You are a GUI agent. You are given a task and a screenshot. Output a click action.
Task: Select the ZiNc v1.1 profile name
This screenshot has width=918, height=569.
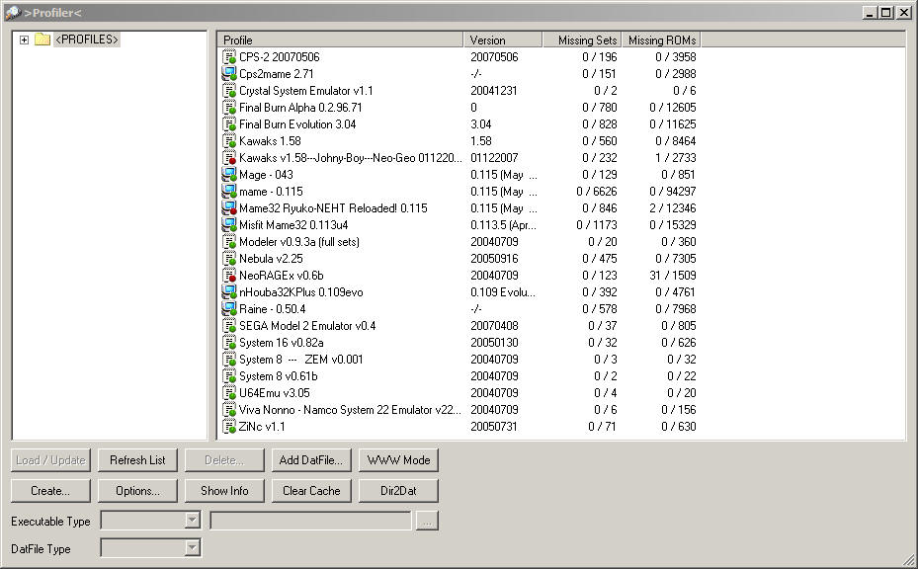click(262, 426)
